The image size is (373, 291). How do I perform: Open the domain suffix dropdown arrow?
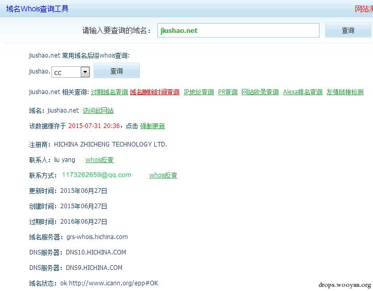[x=85, y=72]
